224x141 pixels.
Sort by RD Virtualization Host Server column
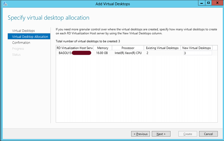[x=75, y=48]
